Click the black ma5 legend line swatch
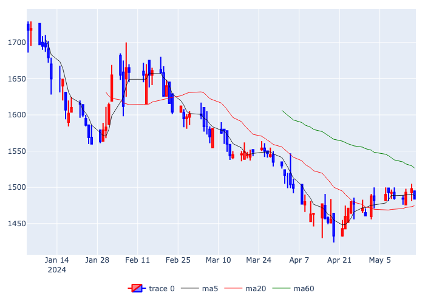The width and height of the screenshot is (425, 304). [x=189, y=289]
